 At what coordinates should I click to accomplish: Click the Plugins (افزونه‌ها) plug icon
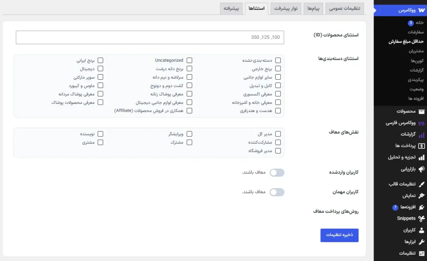pyautogui.click(x=421, y=207)
